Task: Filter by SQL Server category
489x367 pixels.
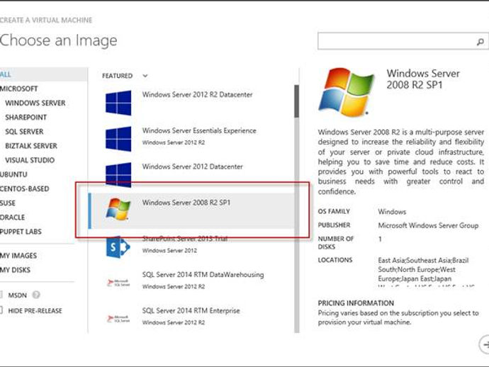Action: [x=24, y=132]
